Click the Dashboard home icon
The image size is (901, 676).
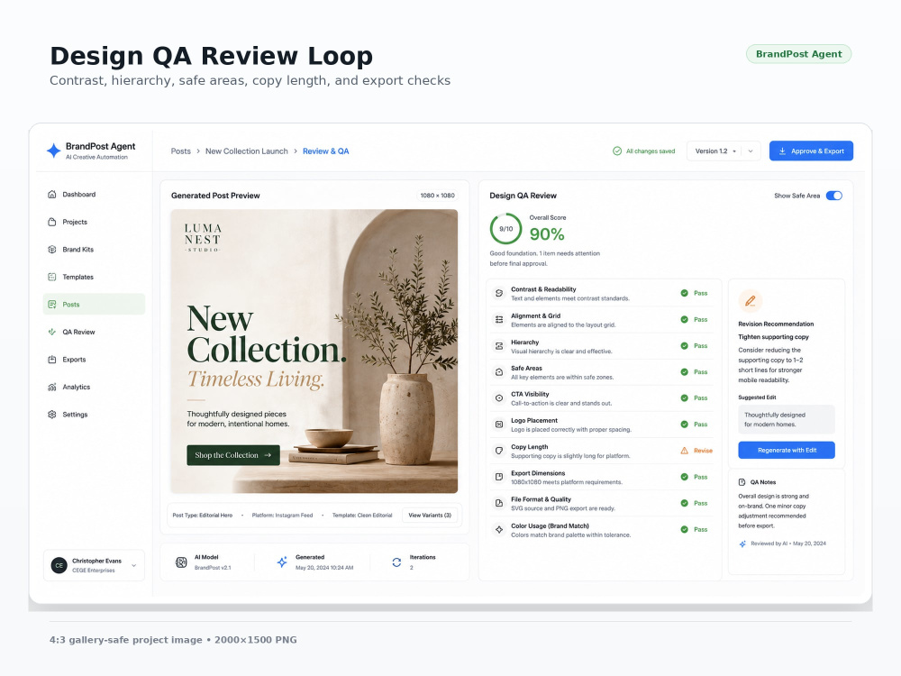[x=51, y=195]
